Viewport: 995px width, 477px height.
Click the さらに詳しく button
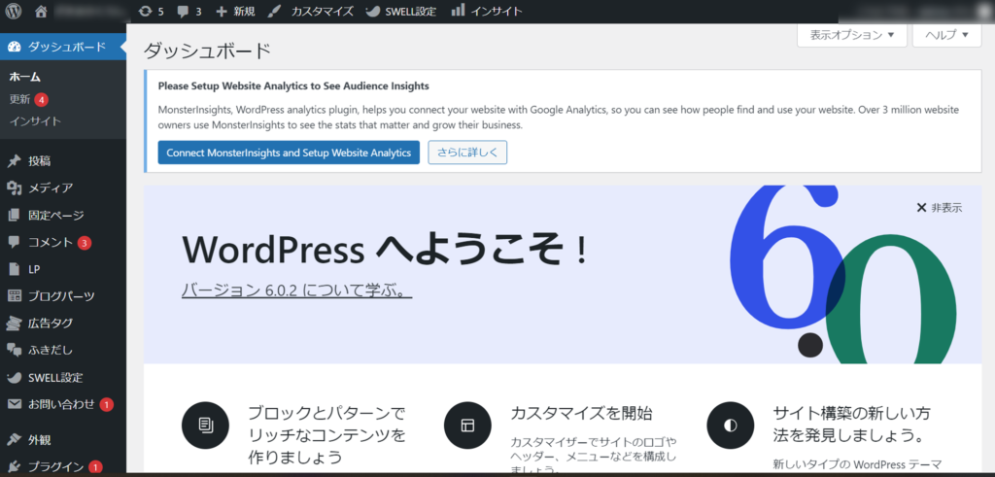(x=467, y=153)
